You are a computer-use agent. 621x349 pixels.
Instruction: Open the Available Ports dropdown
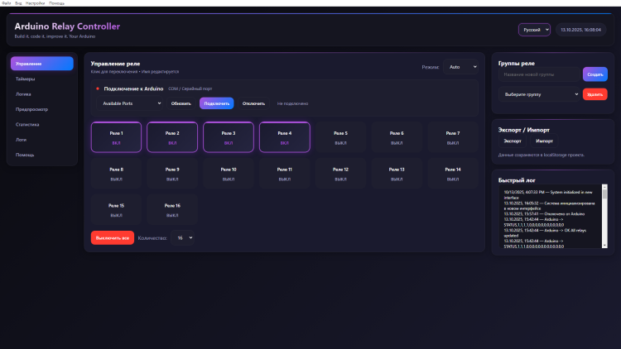[131, 103]
